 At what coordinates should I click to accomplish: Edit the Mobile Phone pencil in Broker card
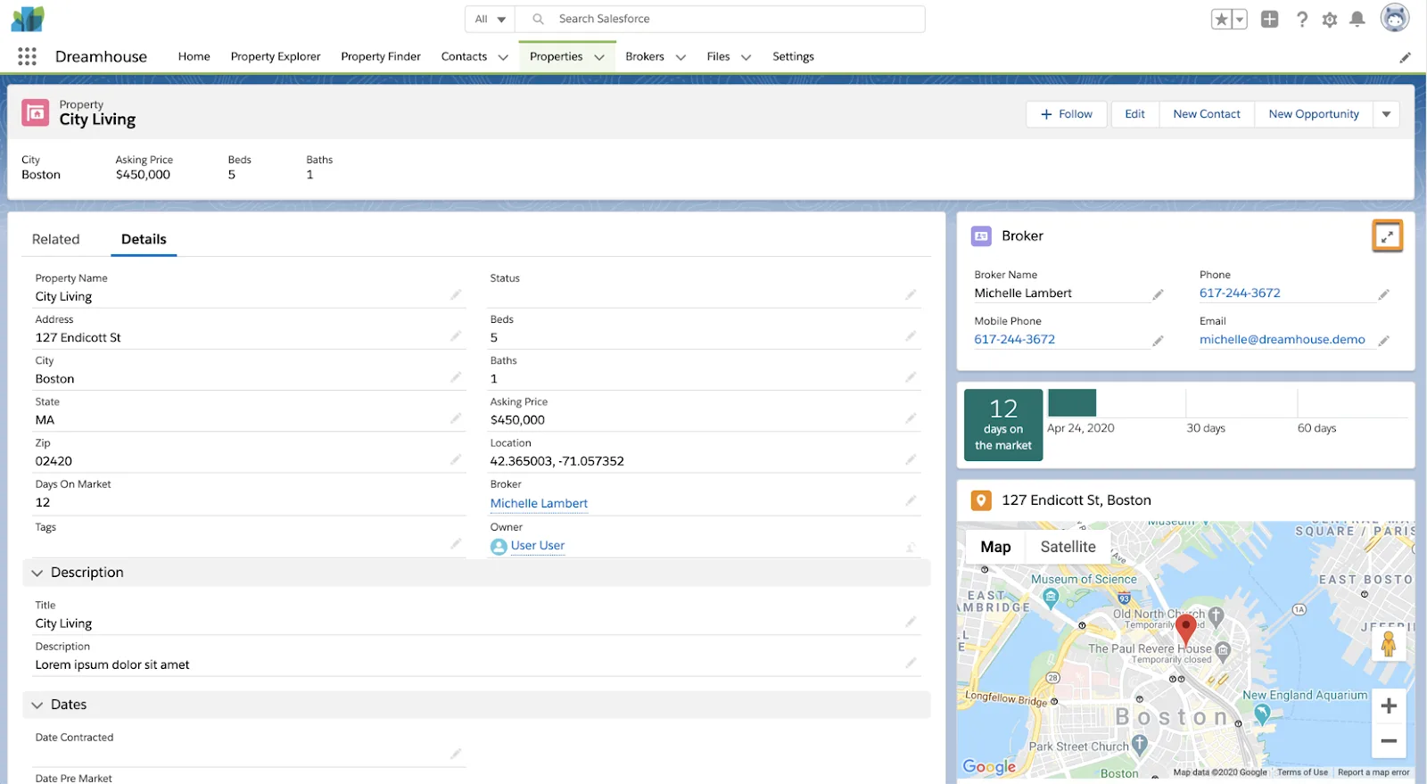pyautogui.click(x=1158, y=341)
